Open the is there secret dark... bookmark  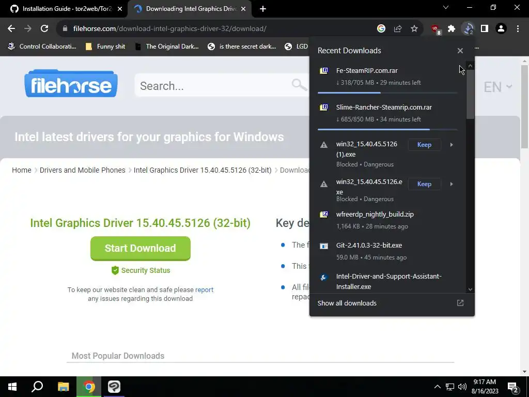point(242,47)
